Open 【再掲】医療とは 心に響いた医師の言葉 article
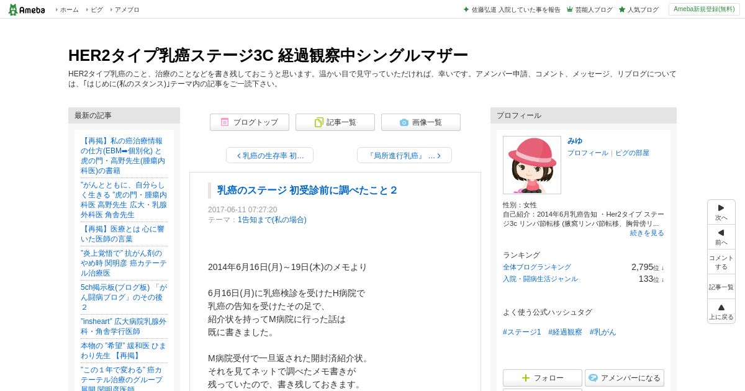The image size is (745, 391). [x=124, y=234]
